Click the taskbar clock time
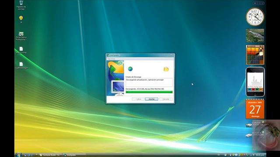Screen dimensions: 280x157 [x=260, y=155]
